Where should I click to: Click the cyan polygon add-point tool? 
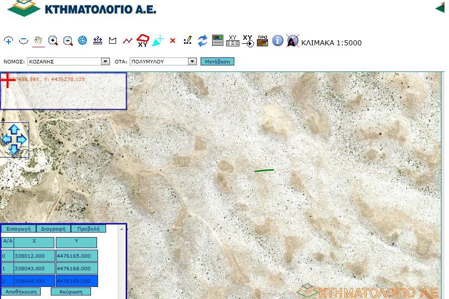pos(158,41)
